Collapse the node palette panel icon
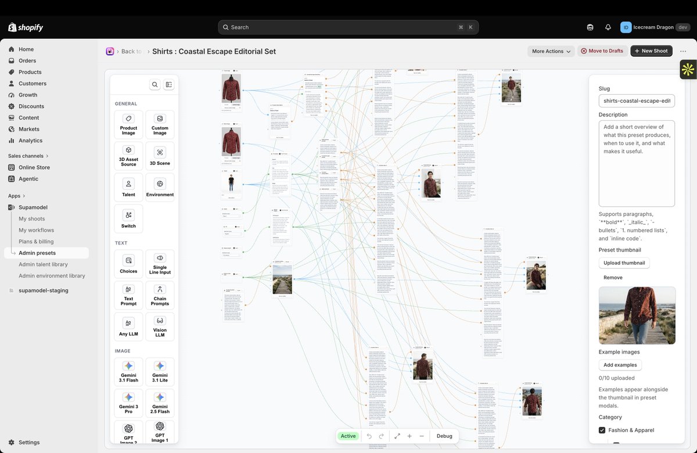 point(168,85)
